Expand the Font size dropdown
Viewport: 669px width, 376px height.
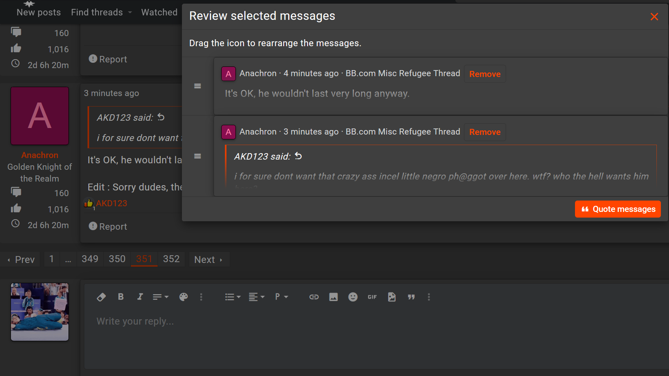pos(160,297)
